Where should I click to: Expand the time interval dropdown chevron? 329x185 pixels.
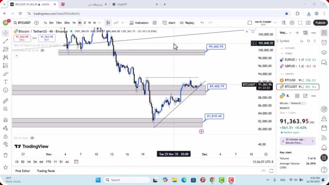click(x=100, y=23)
